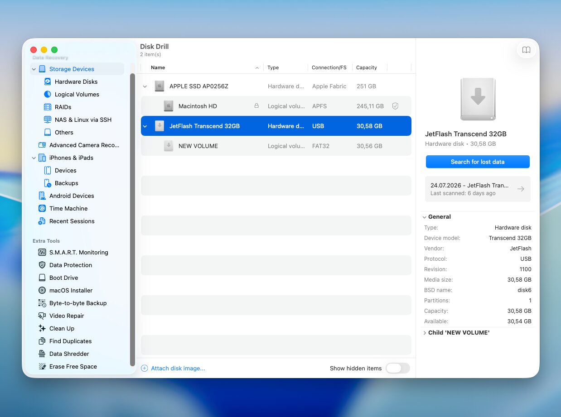Select the APPLE SSD AP0256Z row name
Screen dimensions: 561x417
199,86
